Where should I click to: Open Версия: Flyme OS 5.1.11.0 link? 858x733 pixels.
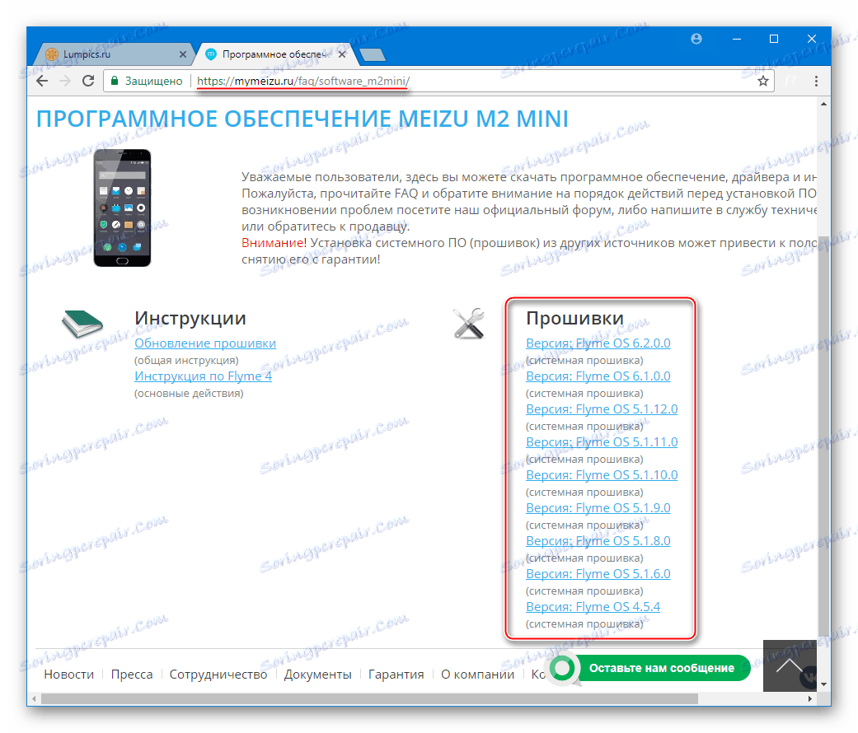(602, 441)
